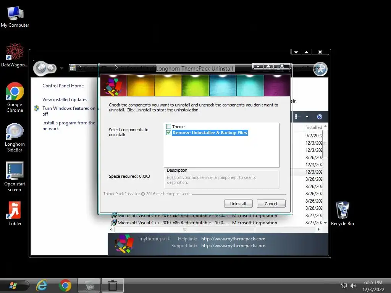Click the Installed column header
The height and width of the screenshot is (293, 391).
tap(314, 127)
